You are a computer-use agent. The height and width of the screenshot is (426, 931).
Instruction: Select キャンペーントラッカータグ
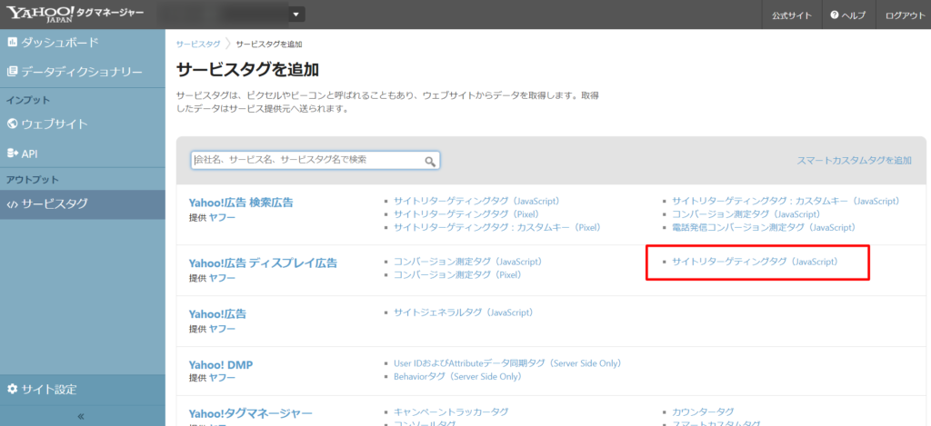(x=451, y=411)
